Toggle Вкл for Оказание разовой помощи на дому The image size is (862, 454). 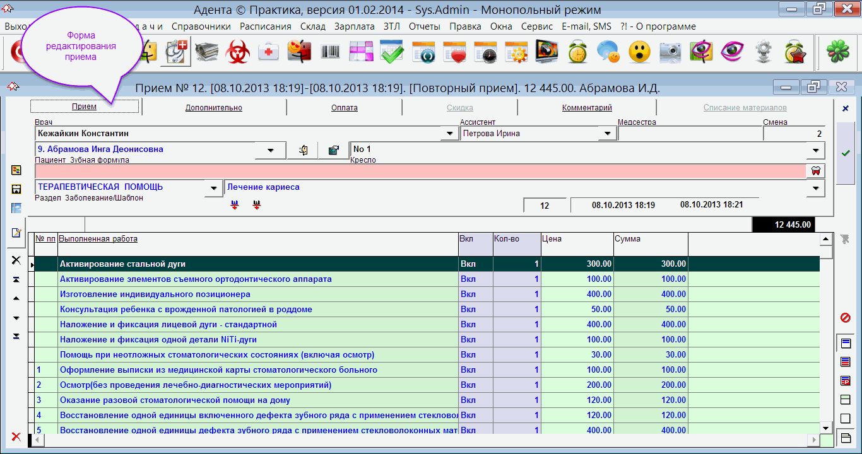[468, 400]
